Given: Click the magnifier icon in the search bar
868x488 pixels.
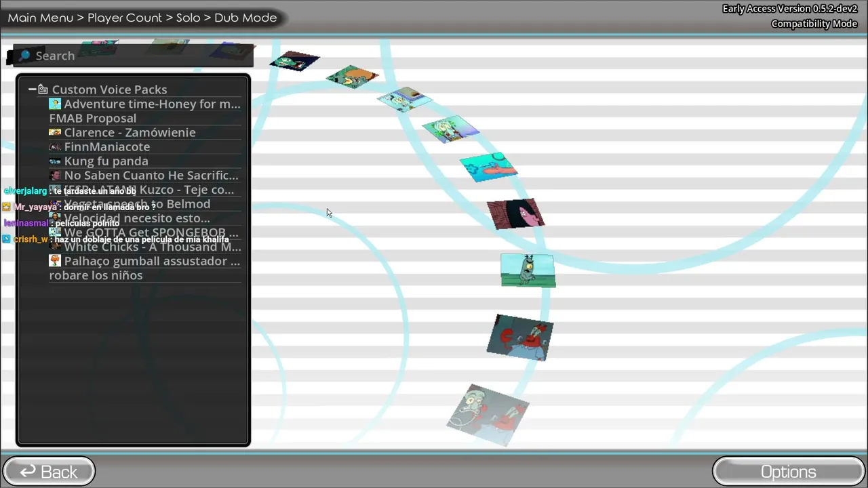Looking at the screenshot, I should [24, 56].
